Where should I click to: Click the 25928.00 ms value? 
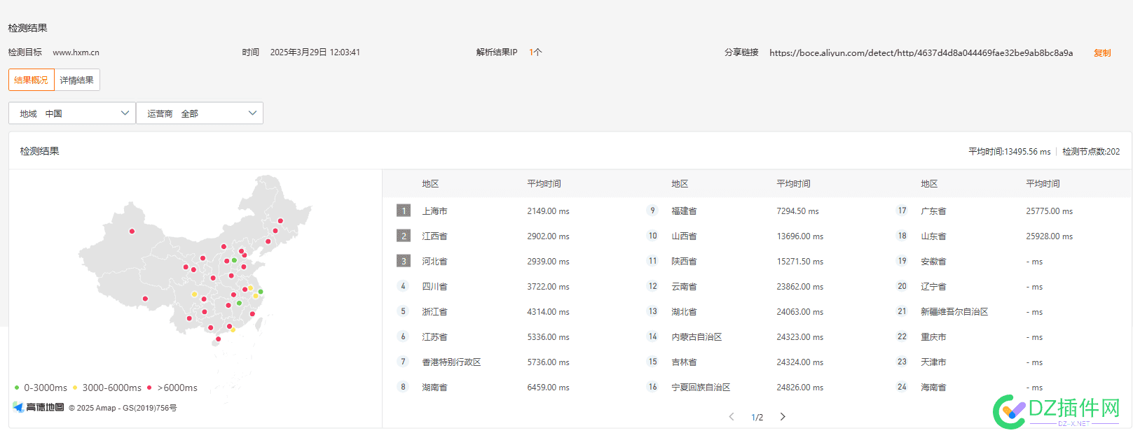point(1049,236)
